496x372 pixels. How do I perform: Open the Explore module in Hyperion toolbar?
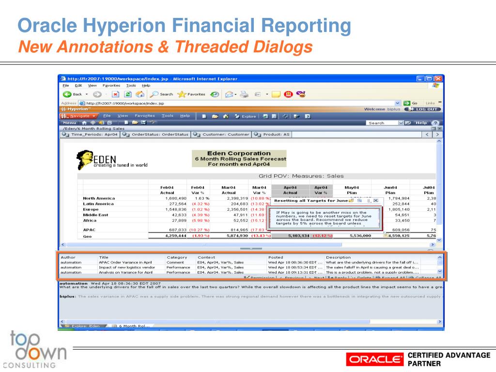pyautogui.click(x=246, y=116)
